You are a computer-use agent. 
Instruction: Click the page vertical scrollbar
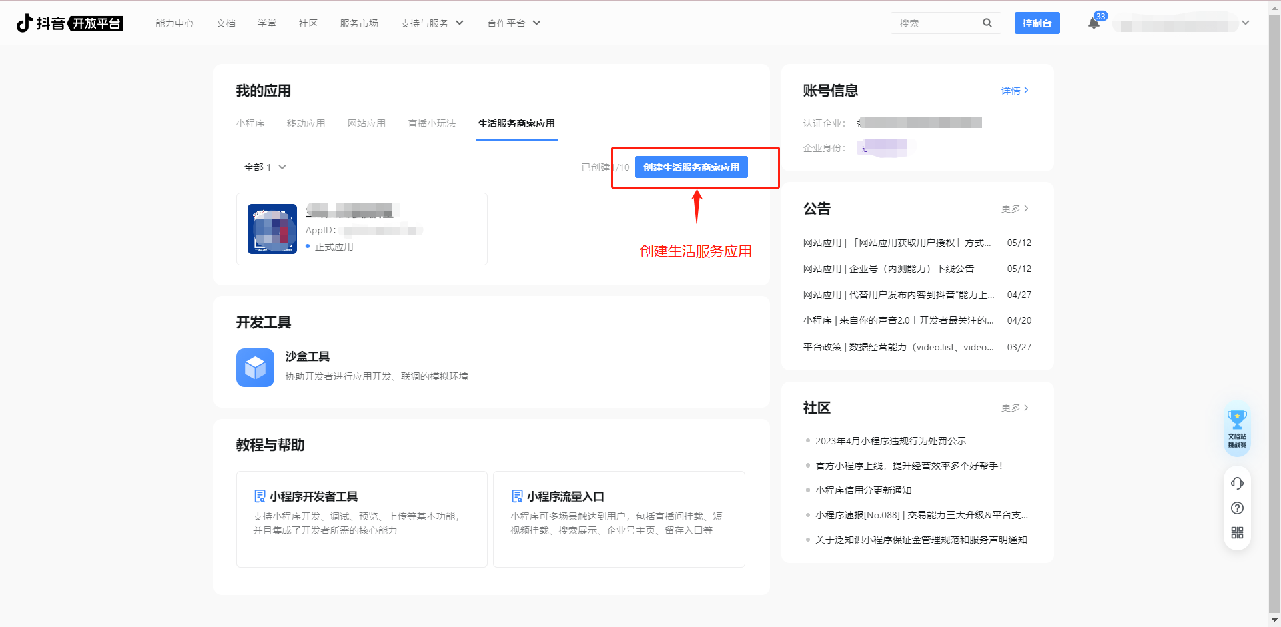(1274, 312)
